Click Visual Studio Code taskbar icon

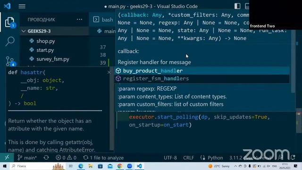pos(140,166)
